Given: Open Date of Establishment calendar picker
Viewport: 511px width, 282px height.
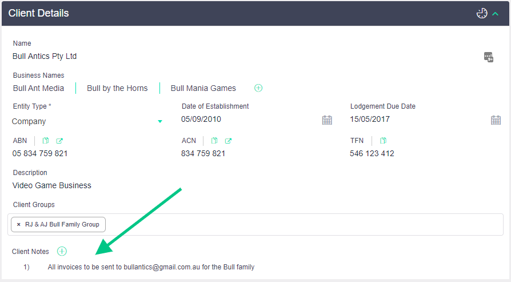Looking at the screenshot, I should click(x=327, y=120).
